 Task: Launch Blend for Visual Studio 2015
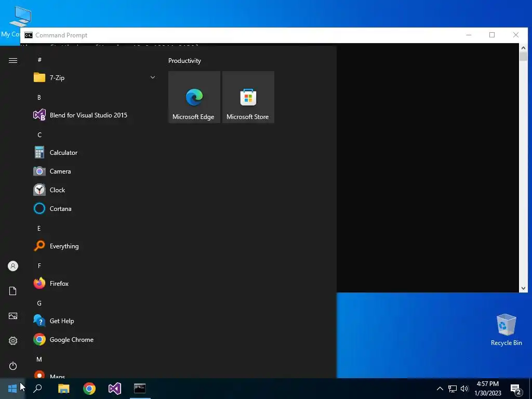95,115
